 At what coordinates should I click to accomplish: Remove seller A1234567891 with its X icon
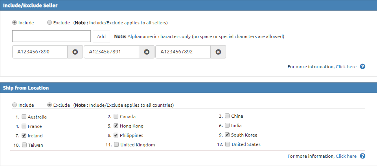(147, 52)
